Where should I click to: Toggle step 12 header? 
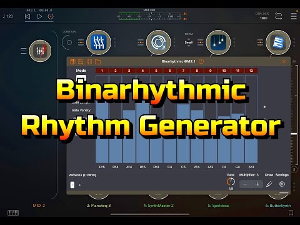pos(251,71)
